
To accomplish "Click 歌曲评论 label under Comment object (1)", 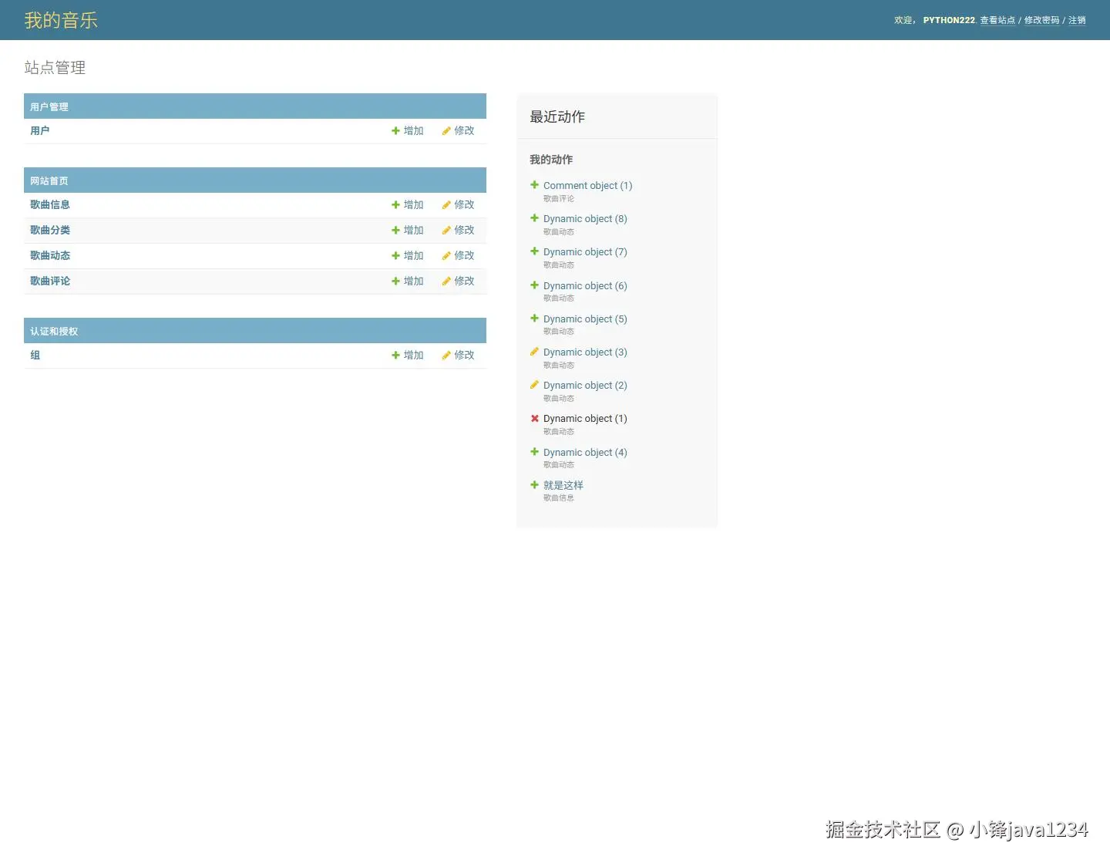I will [559, 198].
